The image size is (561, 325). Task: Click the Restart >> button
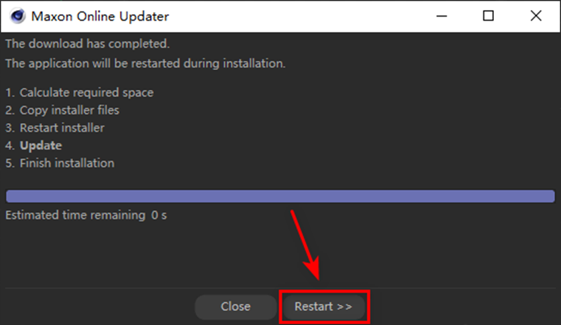323,307
